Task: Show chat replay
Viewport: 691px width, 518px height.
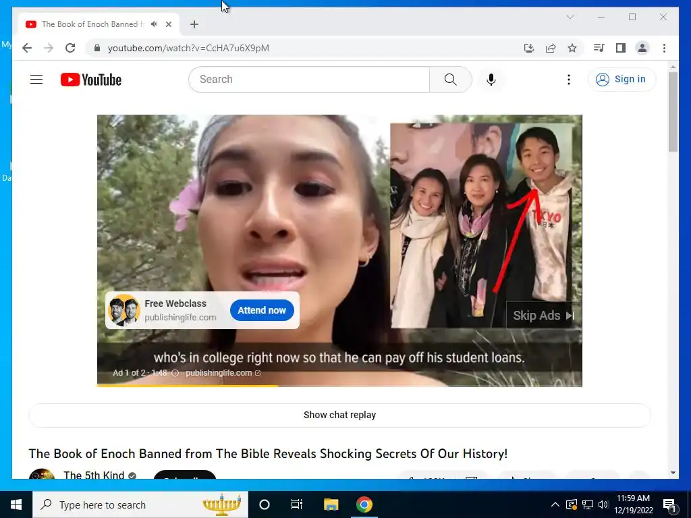Action: 339,415
